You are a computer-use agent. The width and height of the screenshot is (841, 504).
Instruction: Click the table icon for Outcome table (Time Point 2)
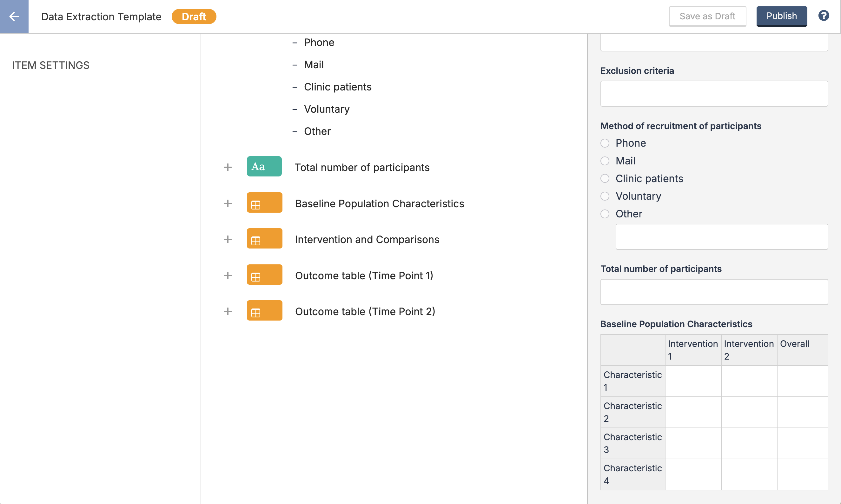tap(264, 311)
